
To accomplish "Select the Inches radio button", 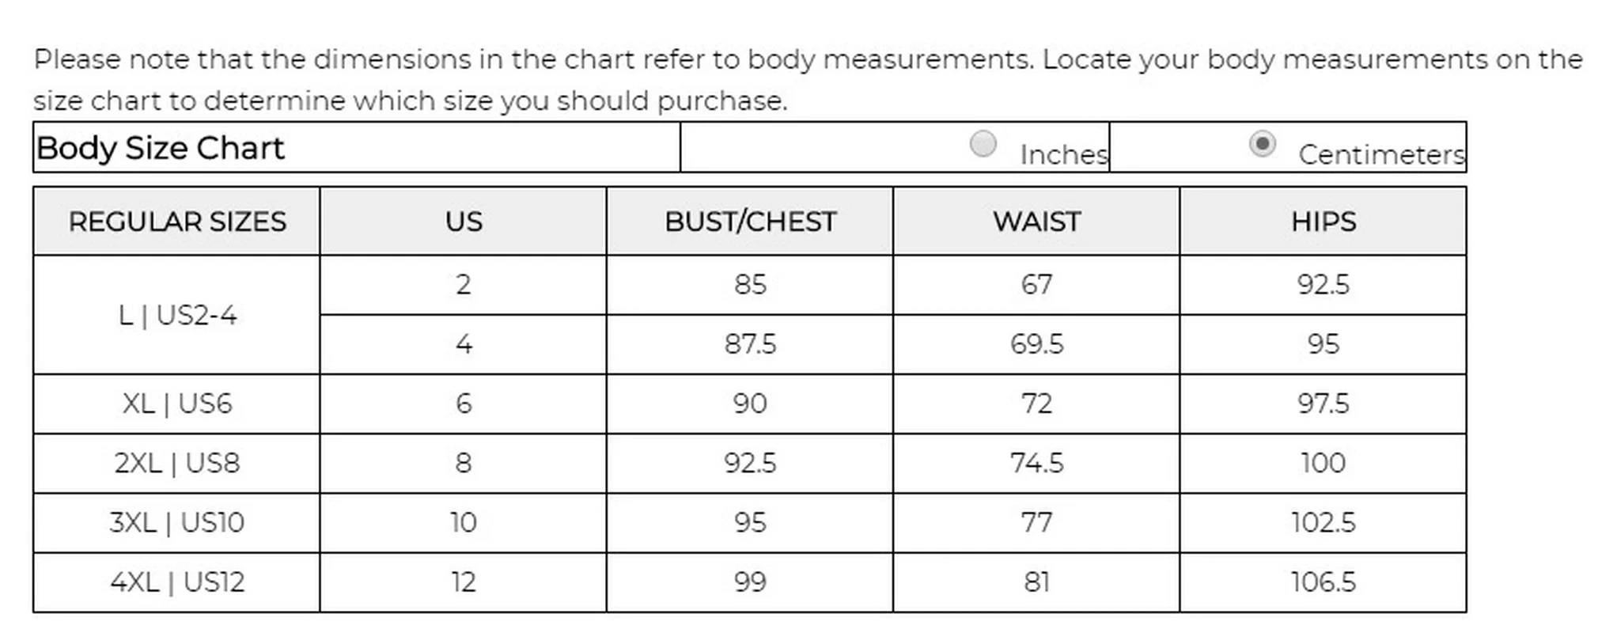I will [983, 144].
